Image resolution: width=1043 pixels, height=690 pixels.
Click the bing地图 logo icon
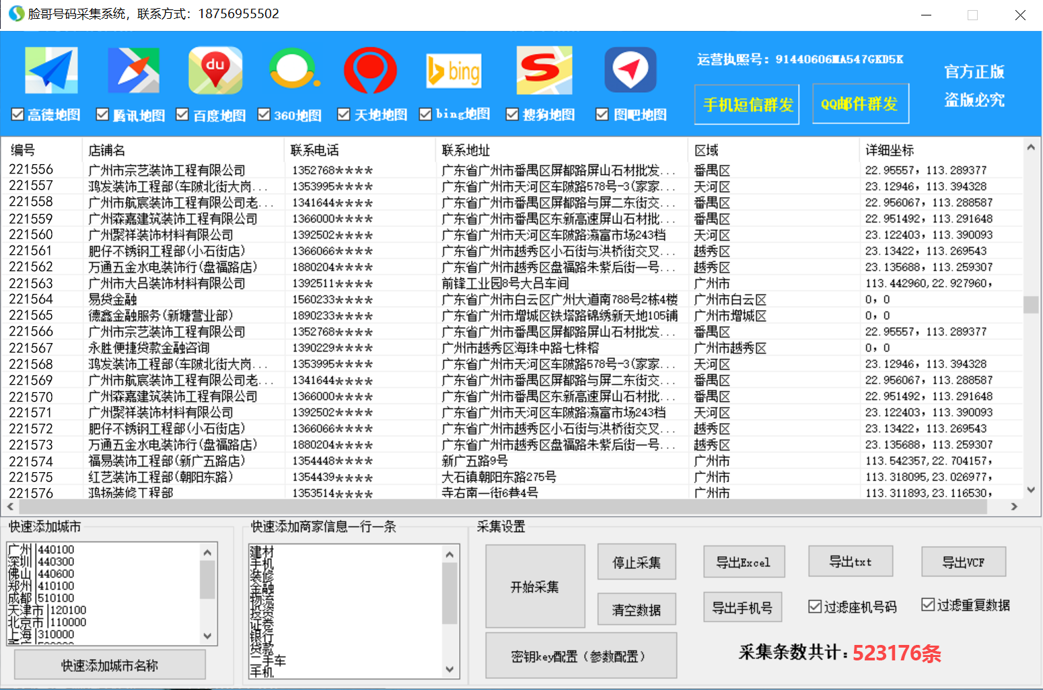[454, 71]
